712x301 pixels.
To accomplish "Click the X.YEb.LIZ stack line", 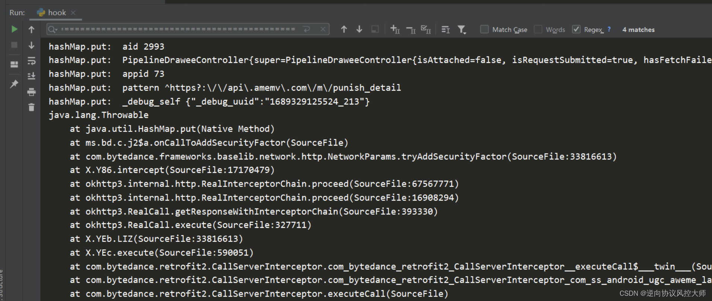I will 156,239.
